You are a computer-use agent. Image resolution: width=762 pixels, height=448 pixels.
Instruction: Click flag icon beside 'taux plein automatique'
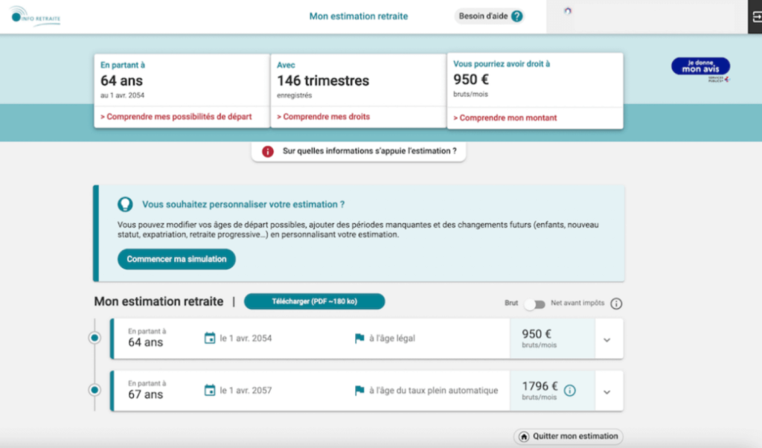[359, 390]
